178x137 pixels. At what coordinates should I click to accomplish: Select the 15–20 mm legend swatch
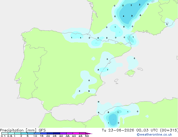(x=44, y=133)
